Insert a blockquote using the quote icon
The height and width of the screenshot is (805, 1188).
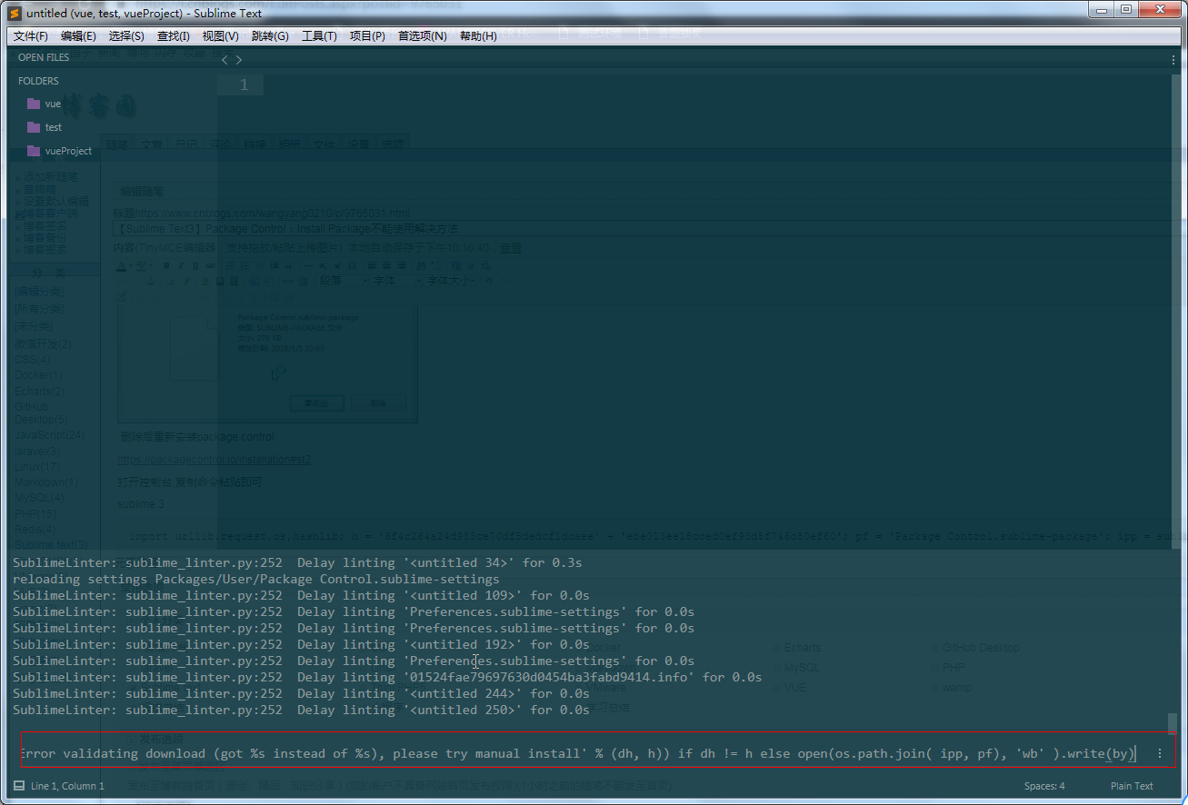tap(289, 265)
